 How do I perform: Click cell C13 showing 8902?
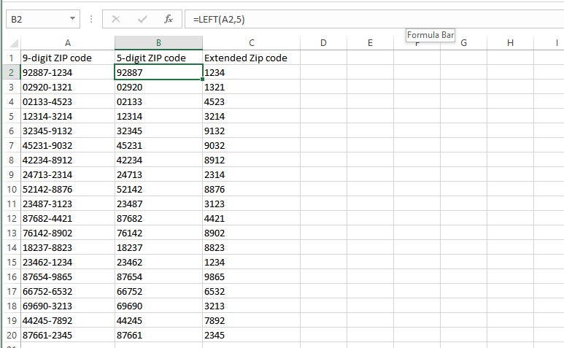pos(252,233)
